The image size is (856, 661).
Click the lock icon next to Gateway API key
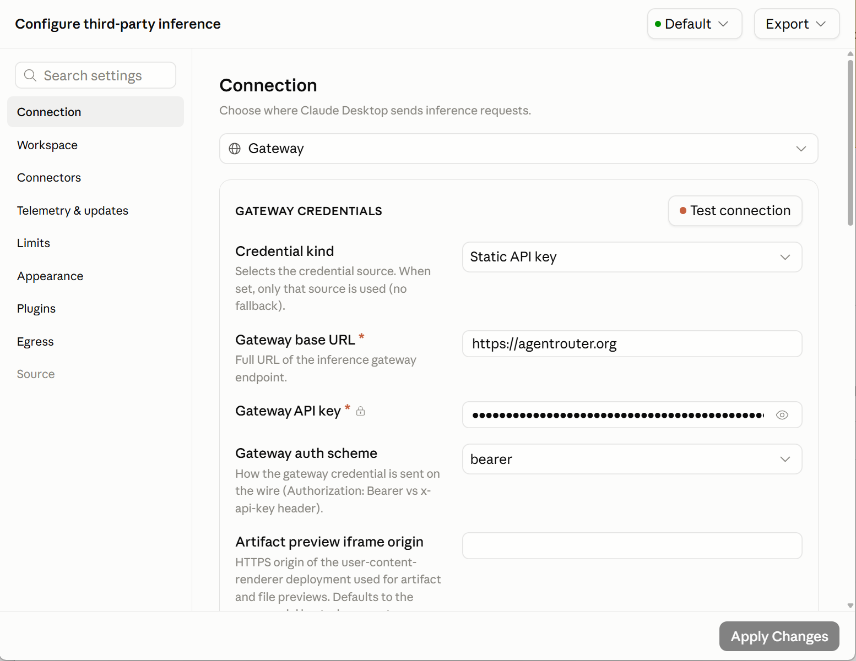click(360, 411)
